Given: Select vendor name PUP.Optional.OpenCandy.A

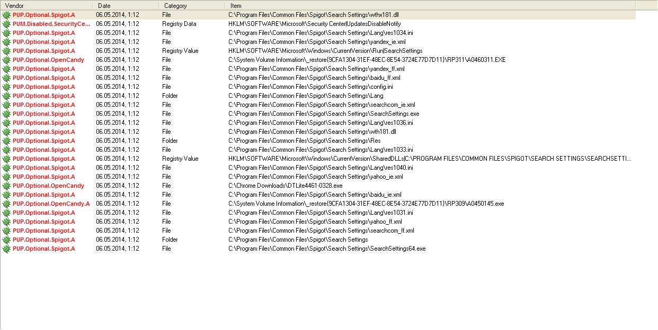Looking at the screenshot, I should pos(51,204).
